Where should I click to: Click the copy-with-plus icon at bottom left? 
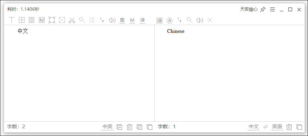click(x=119, y=127)
